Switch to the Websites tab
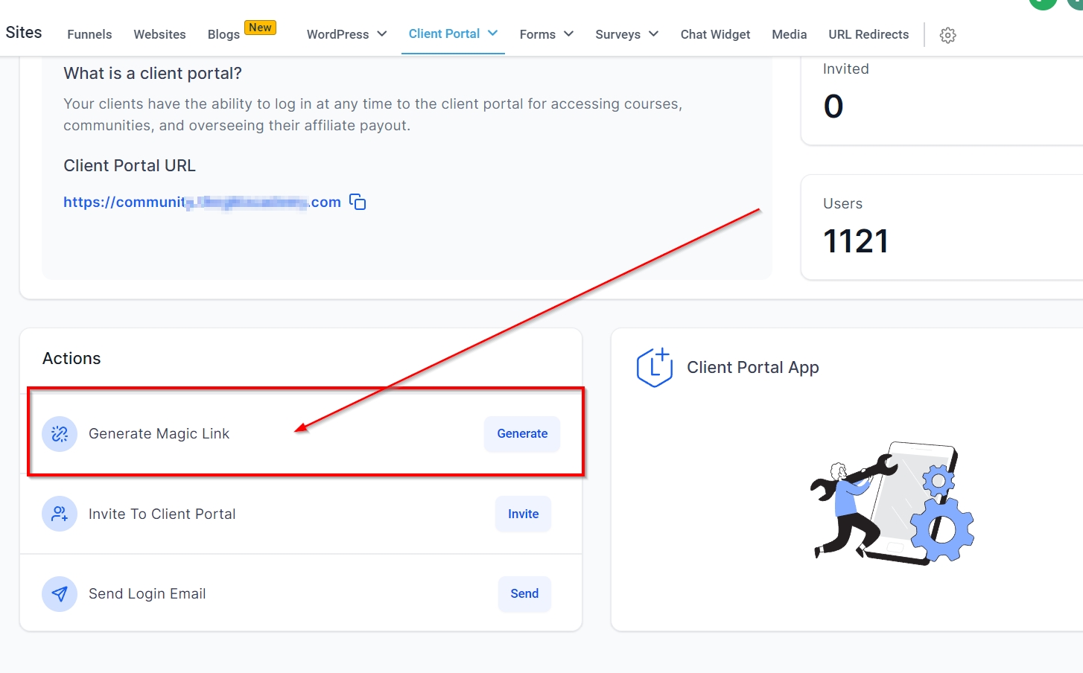The width and height of the screenshot is (1083, 673). (x=159, y=34)
